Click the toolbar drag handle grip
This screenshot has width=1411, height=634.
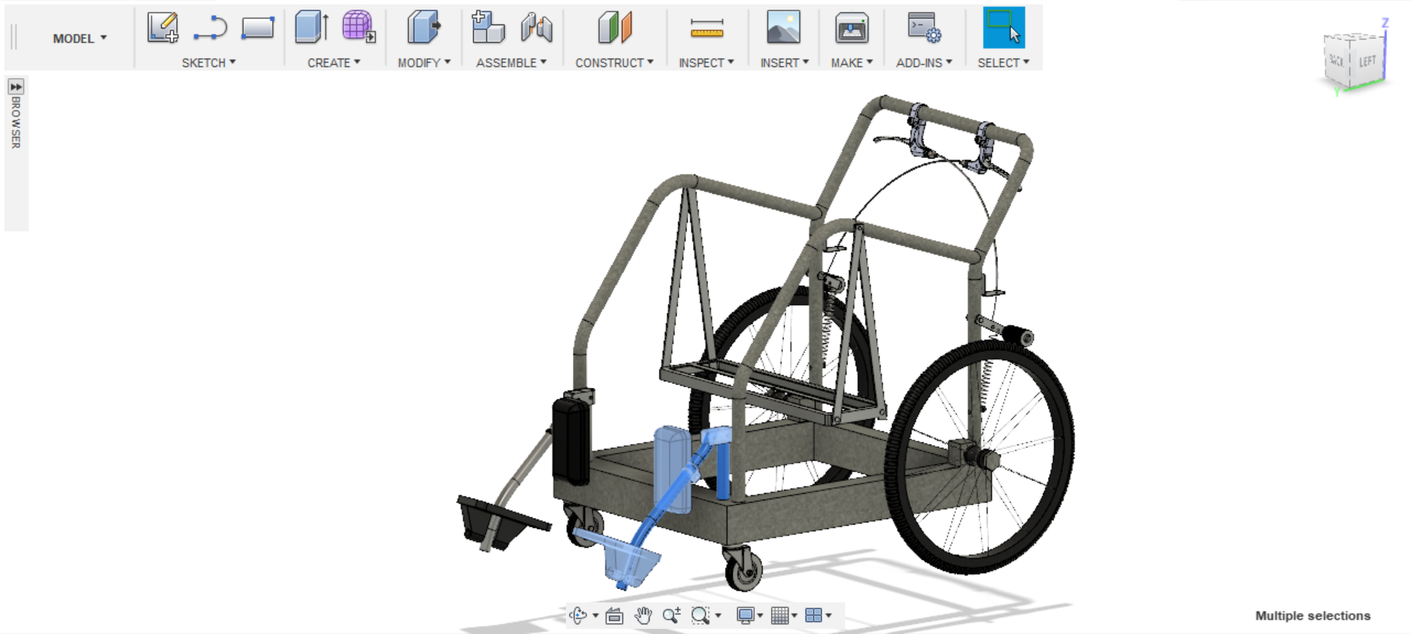(x=13, y=37)
